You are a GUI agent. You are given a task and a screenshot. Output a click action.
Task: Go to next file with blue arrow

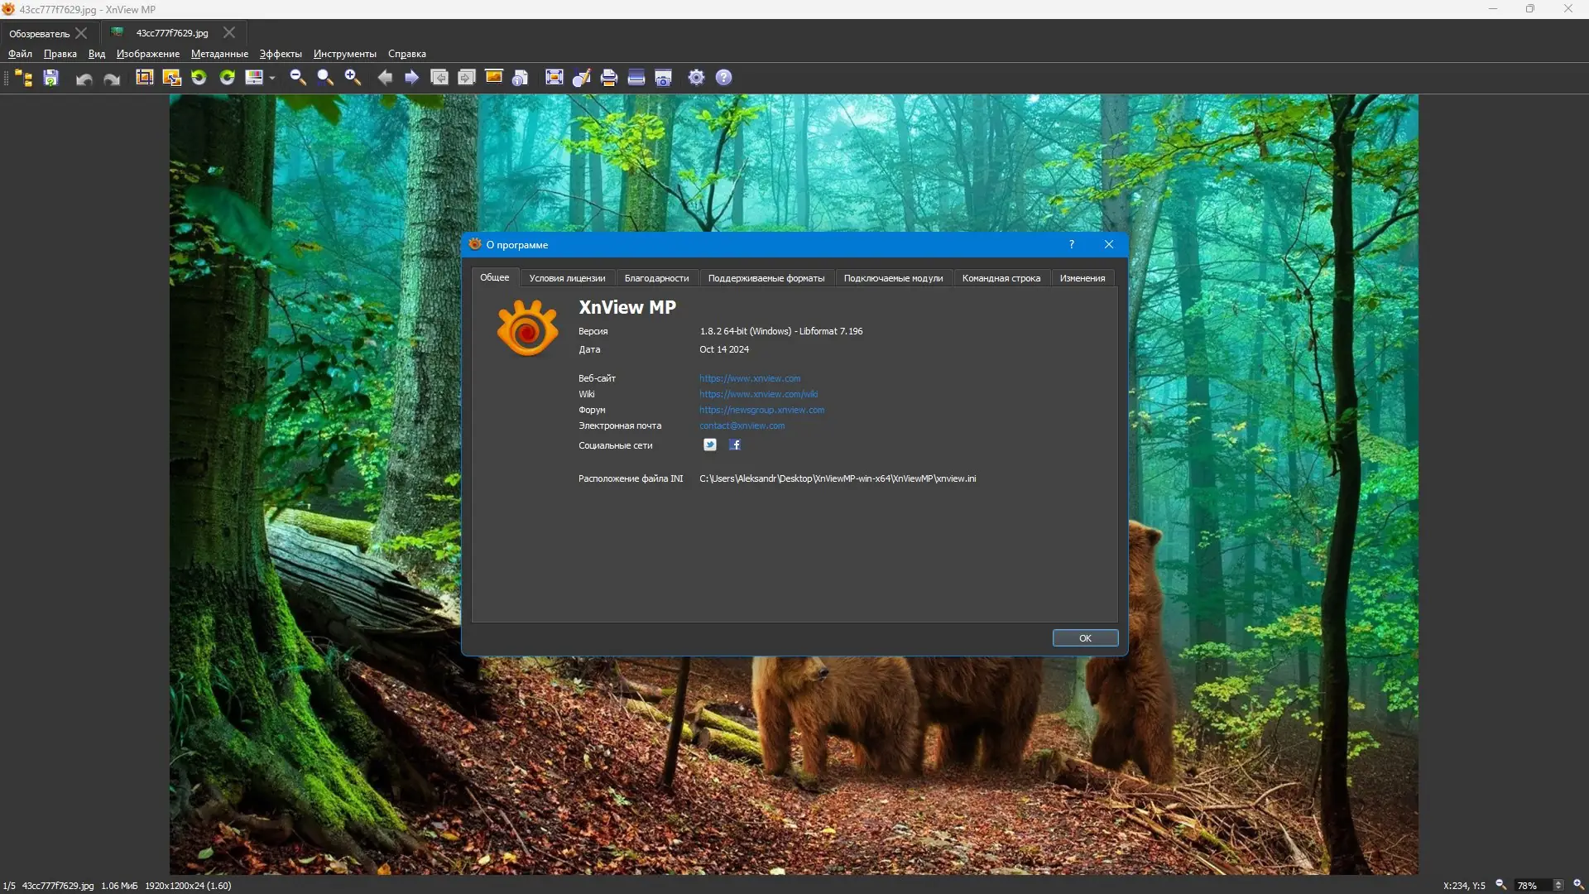pyautogui.click(x=411, y=78)
